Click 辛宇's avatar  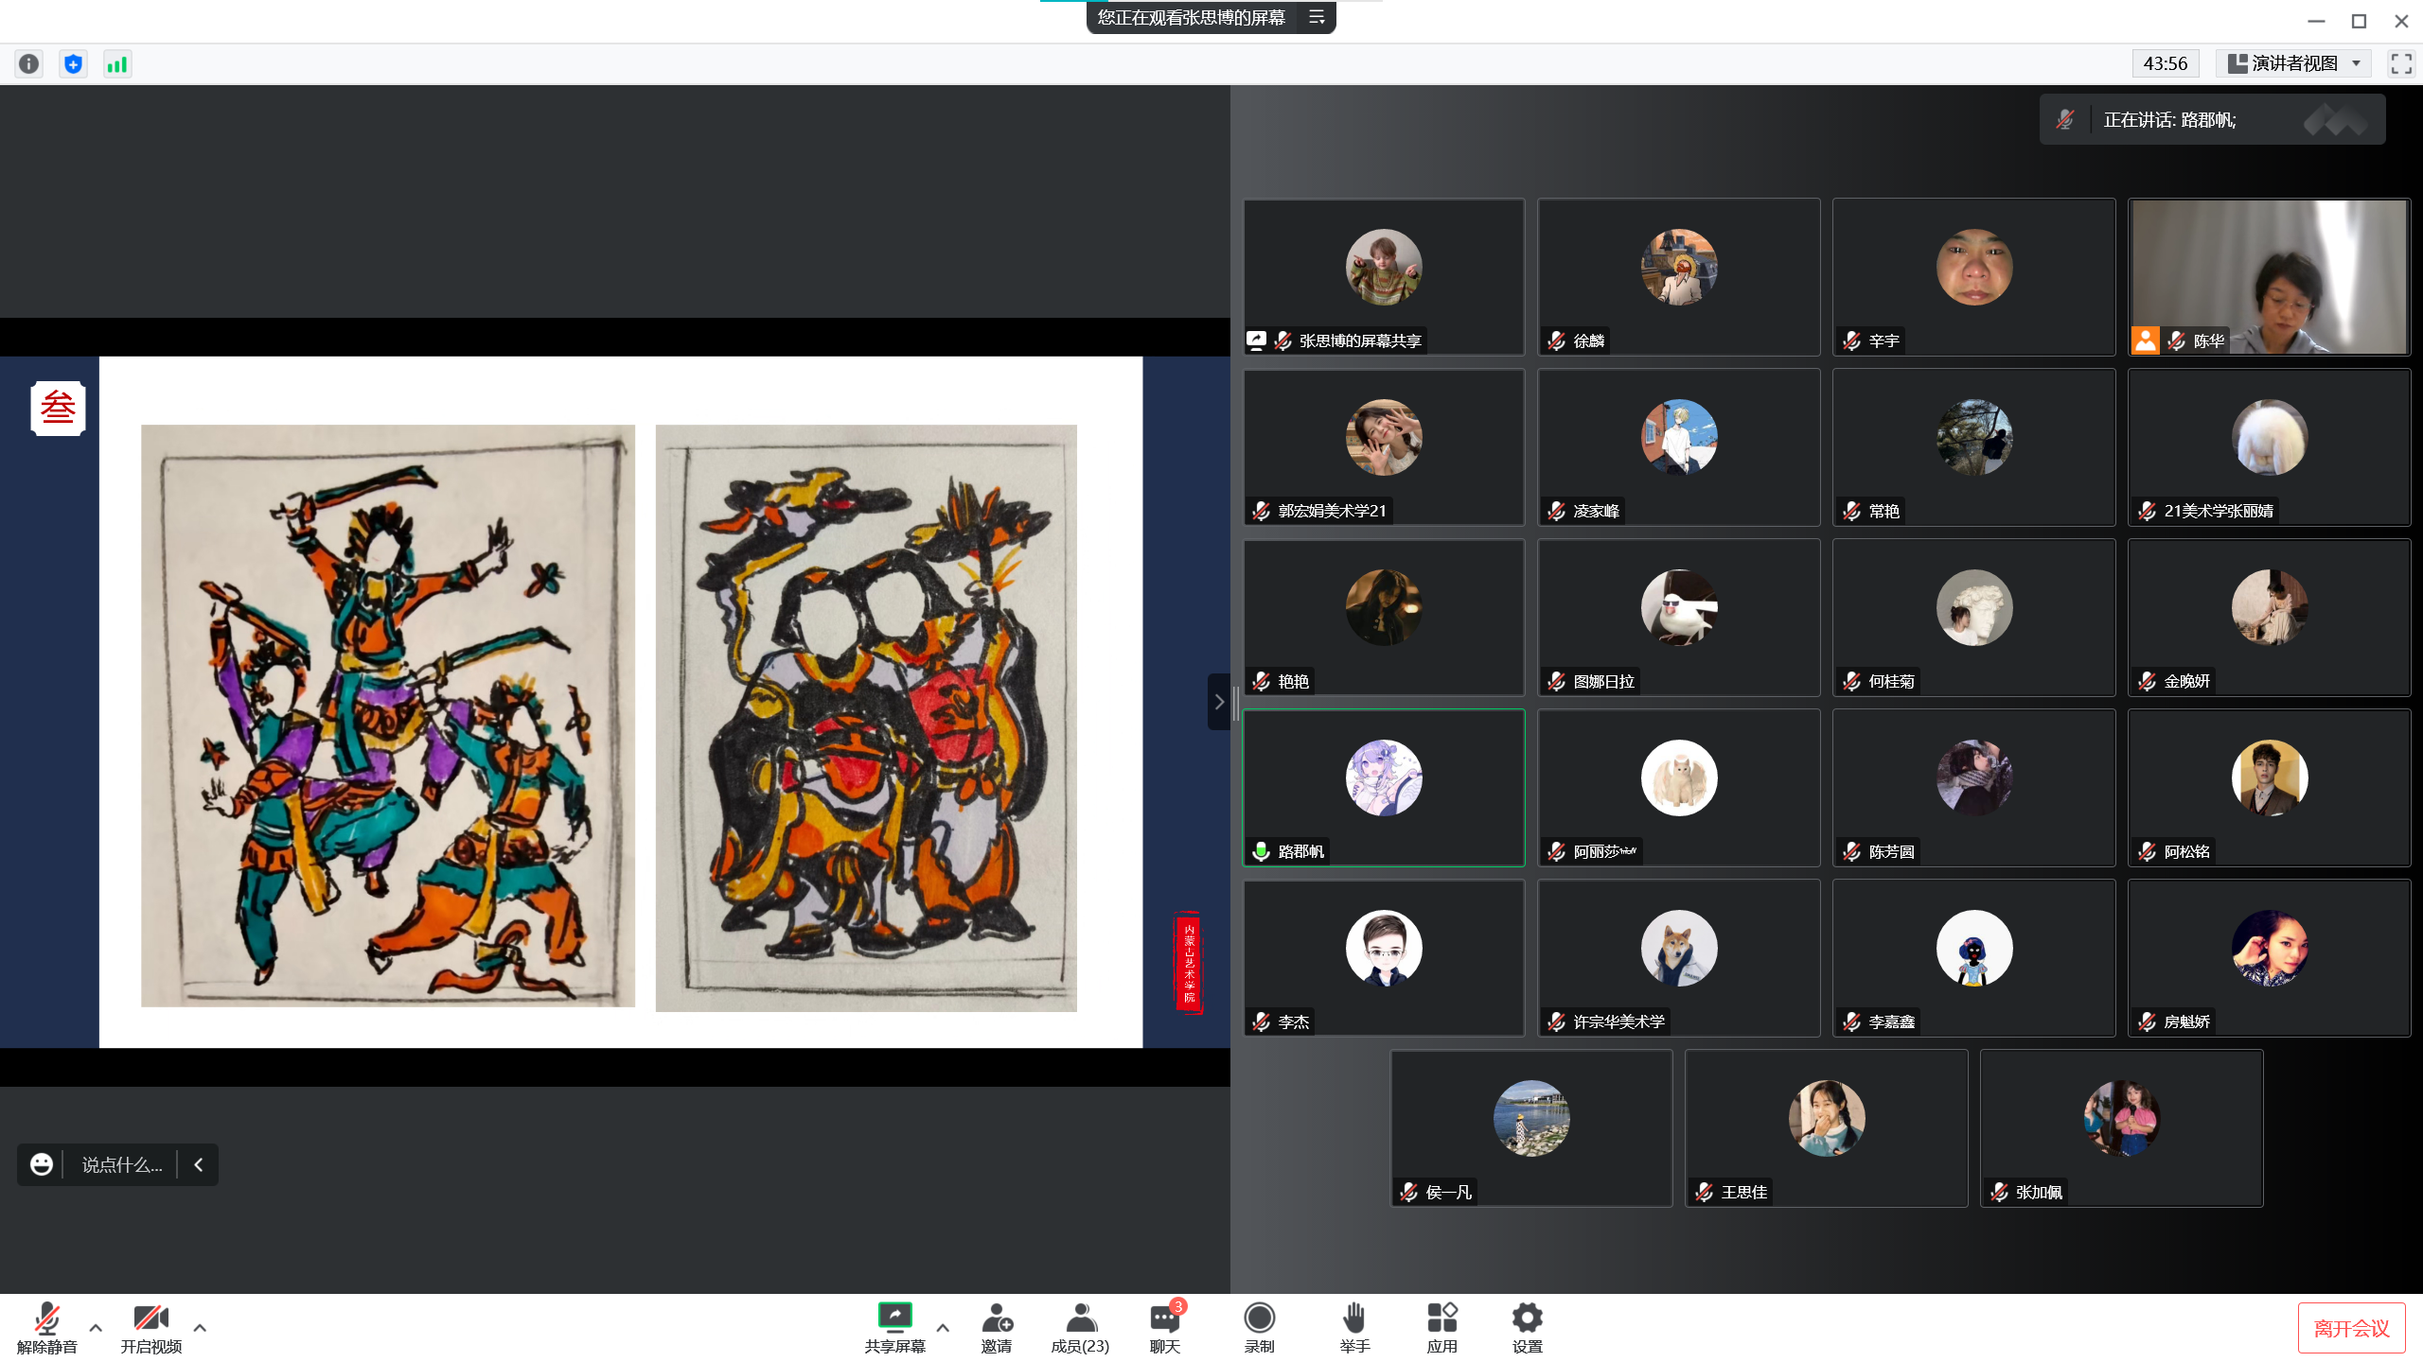[1974, 267]
